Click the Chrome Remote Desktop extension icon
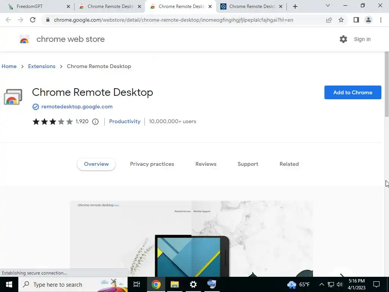The width and height of the screenshot is (389, 292). point(13,97)
